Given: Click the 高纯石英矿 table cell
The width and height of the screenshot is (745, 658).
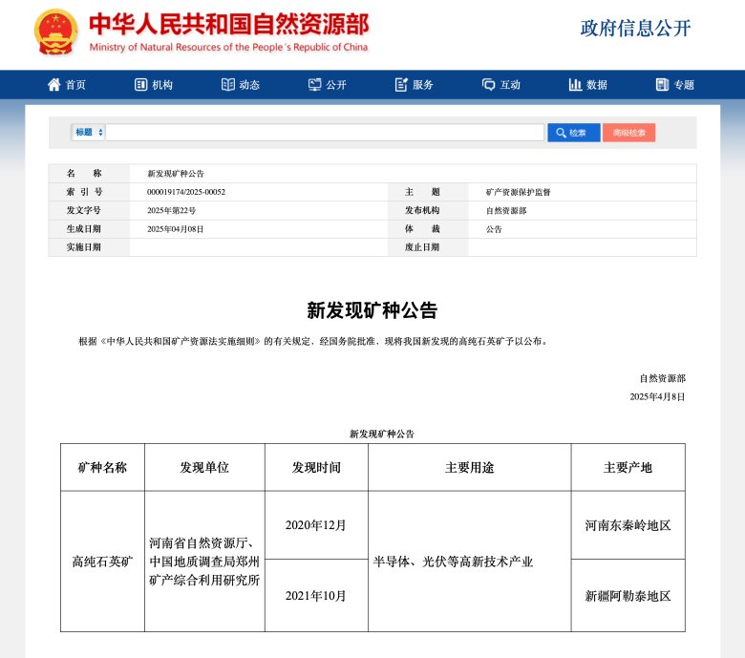Looking at the screenshot, I should (102, 562).
